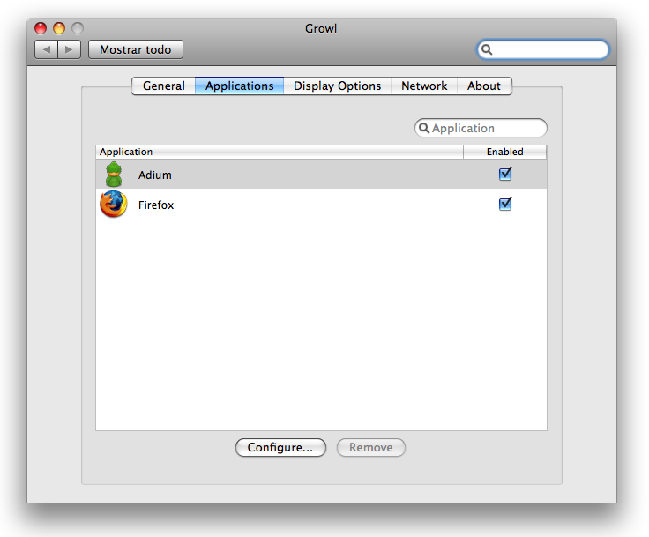Sort by the Enabled column header
This screenshot has height=537, width=649.
(505, 152)
